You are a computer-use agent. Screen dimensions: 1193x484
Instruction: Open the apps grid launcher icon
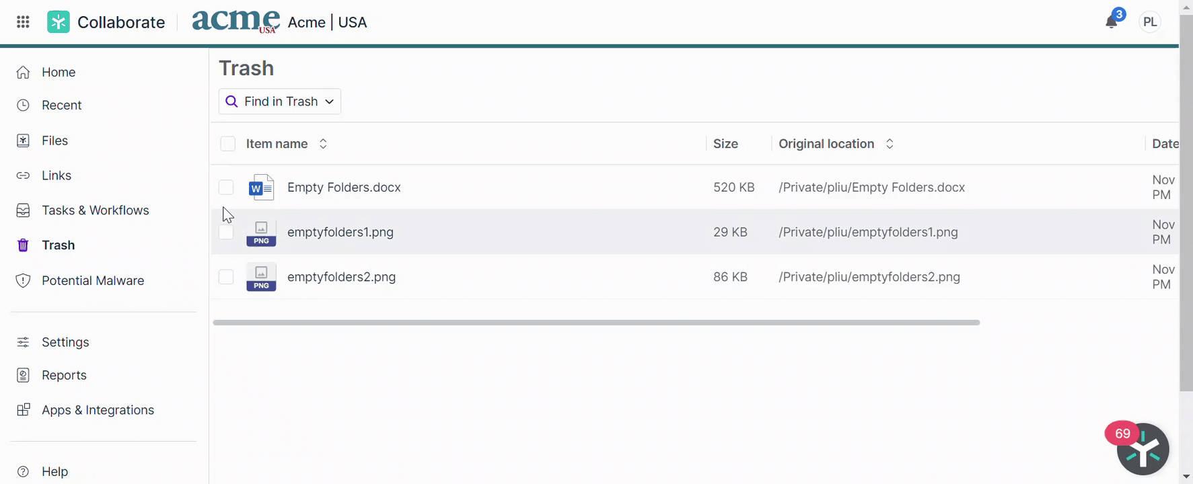tap(23, 22)
